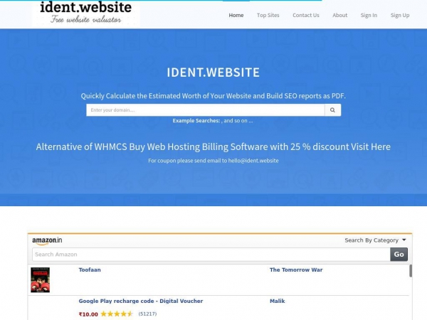Viewport: 427px width, 320px height.
Task: Click Sign Up link
Action: pyautogui.click(x=400, y=15)
